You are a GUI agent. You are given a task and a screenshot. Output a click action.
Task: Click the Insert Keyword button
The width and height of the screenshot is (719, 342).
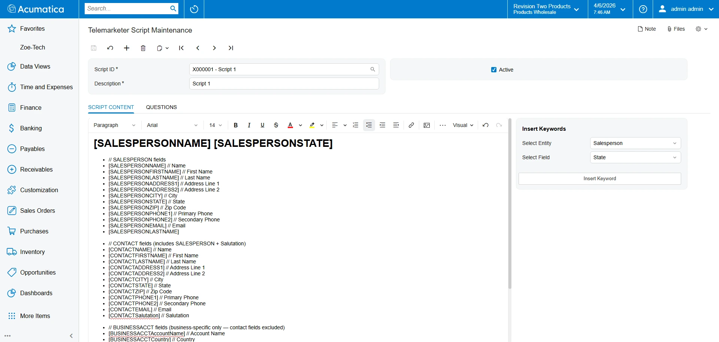pyautogui.click(x=600, y=179)
